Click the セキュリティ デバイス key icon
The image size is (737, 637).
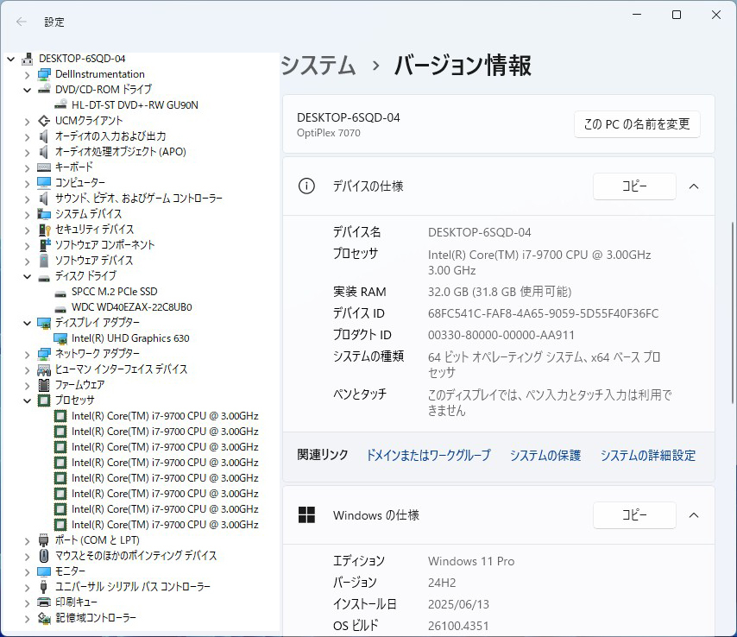pos(44,230)
